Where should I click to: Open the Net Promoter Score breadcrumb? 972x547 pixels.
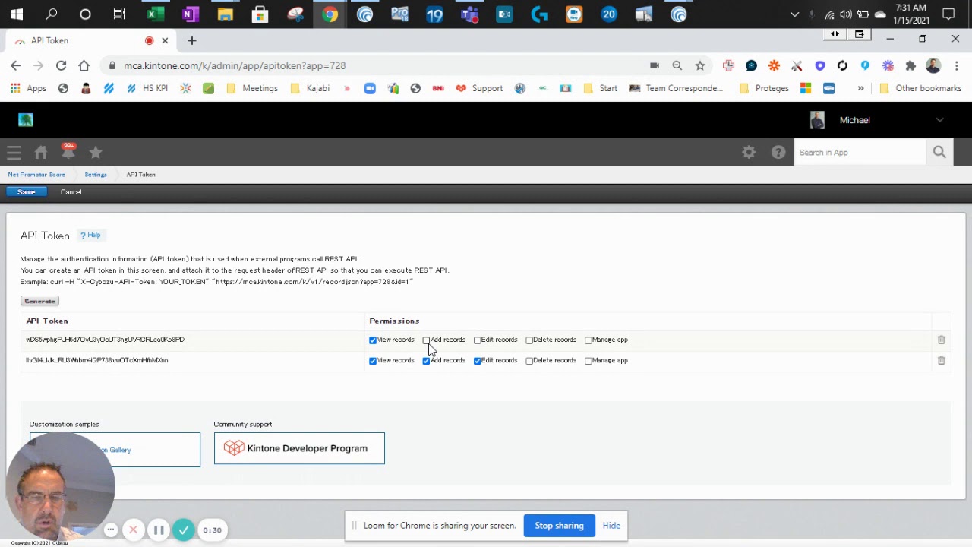[x=36, y=175]
